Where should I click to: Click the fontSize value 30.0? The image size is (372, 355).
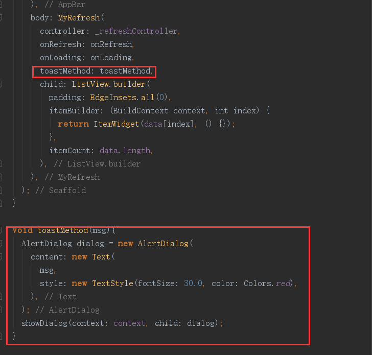[193, 283]
